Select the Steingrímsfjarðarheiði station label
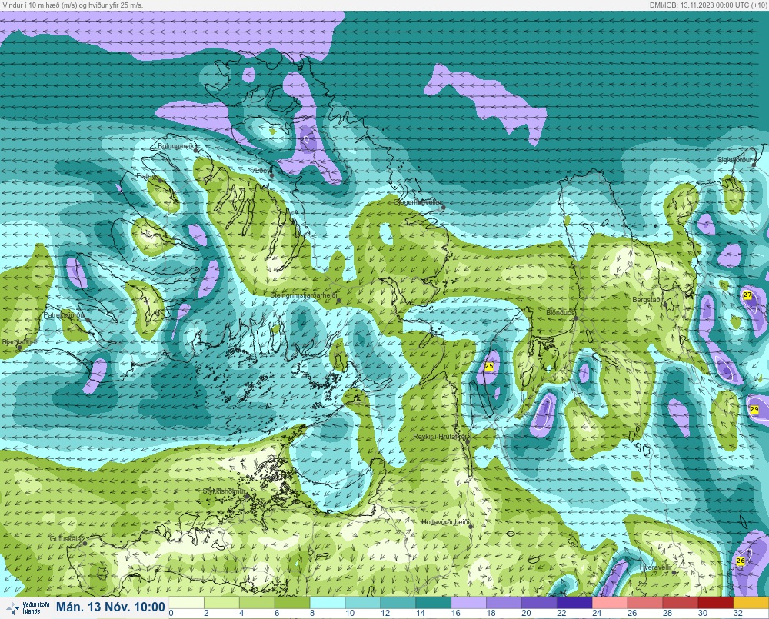 coord(304,295)
